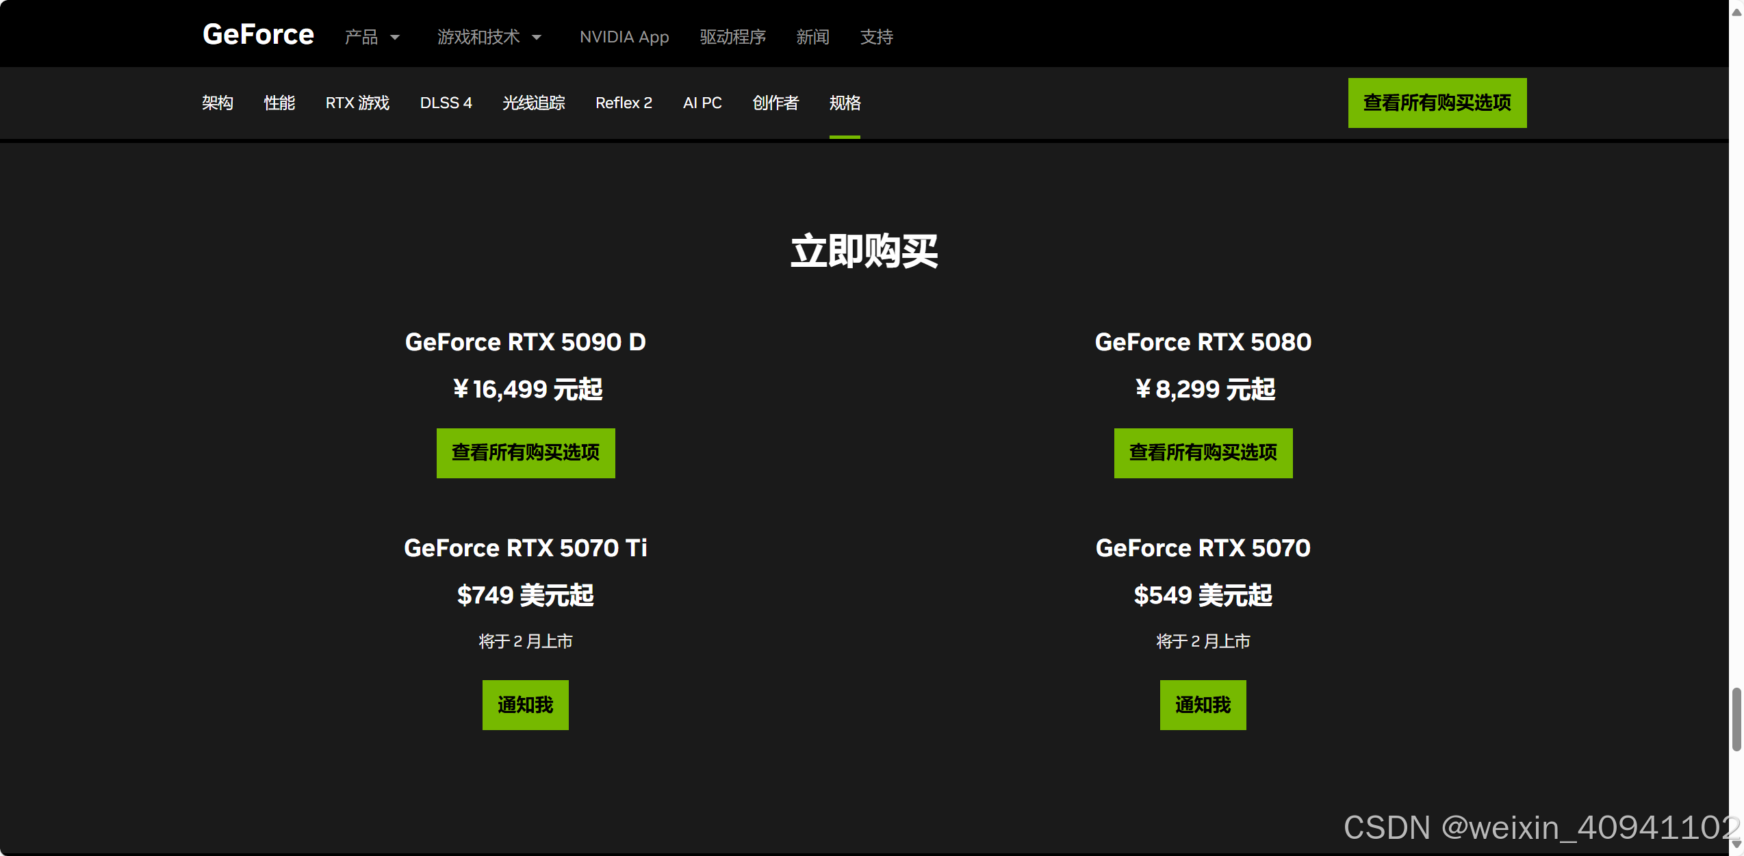Click 通知我 under RTX 5070 Ti
The image size is (1744, 856).
pyautogui.click(x=525, y=705)
